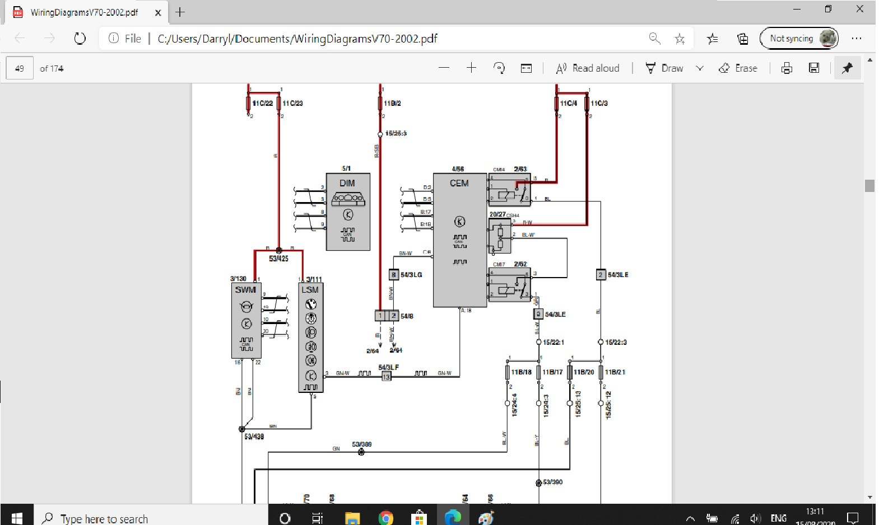Toggle fit to page view
The image size is (893, 525).
[x=526, y=68]
